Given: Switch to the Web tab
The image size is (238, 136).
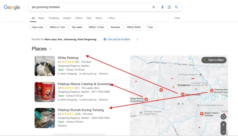Looking at the screenshot, I should tap(89, 18).
